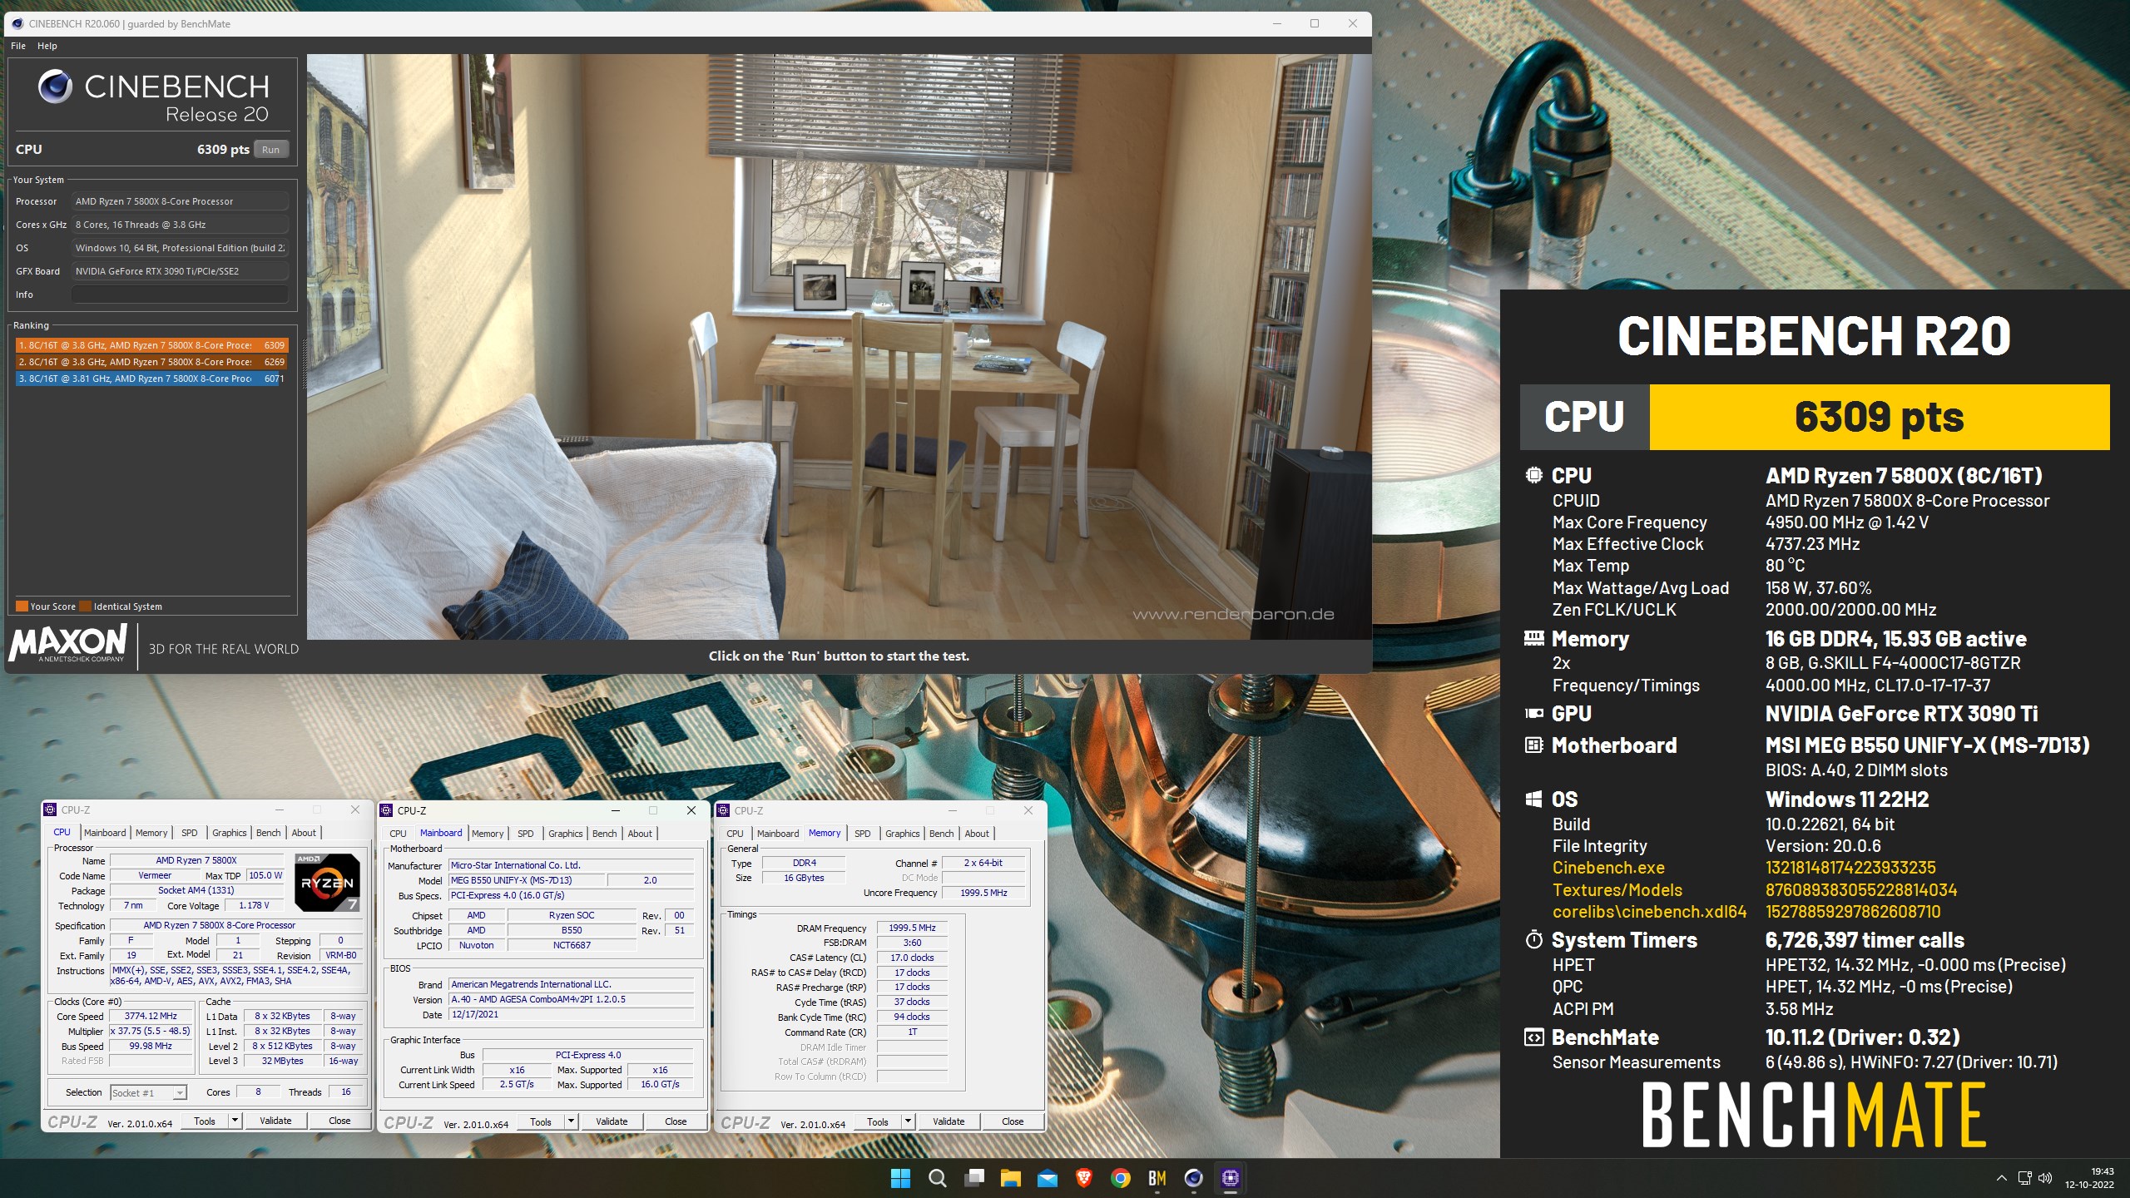Click Memory CPU-Z window title icon

point(723,810)
